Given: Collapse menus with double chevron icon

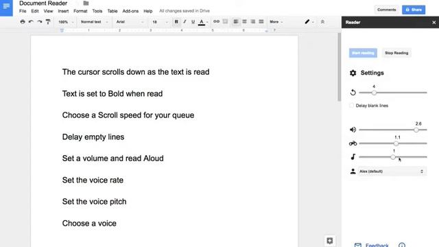Looking at the screenshot, I should tap(322, 21).
